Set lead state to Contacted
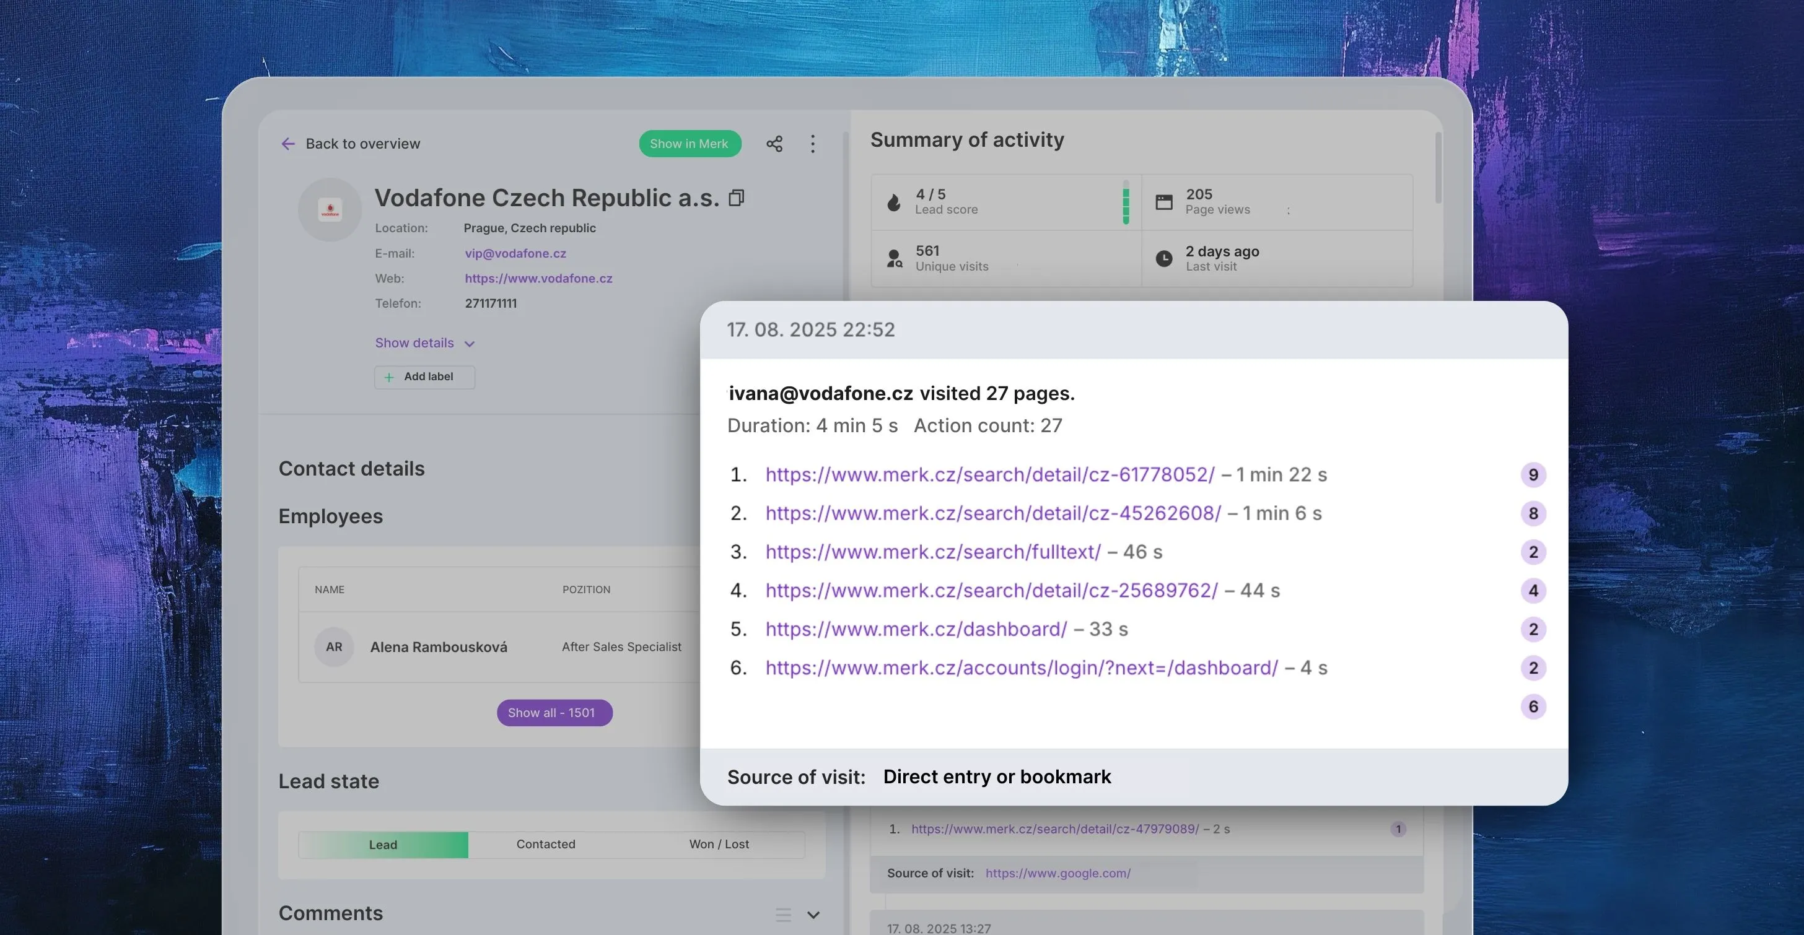 point(546,845)
